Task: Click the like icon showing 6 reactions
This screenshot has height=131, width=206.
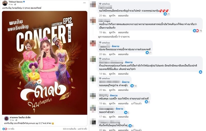Action: point(130,126)
